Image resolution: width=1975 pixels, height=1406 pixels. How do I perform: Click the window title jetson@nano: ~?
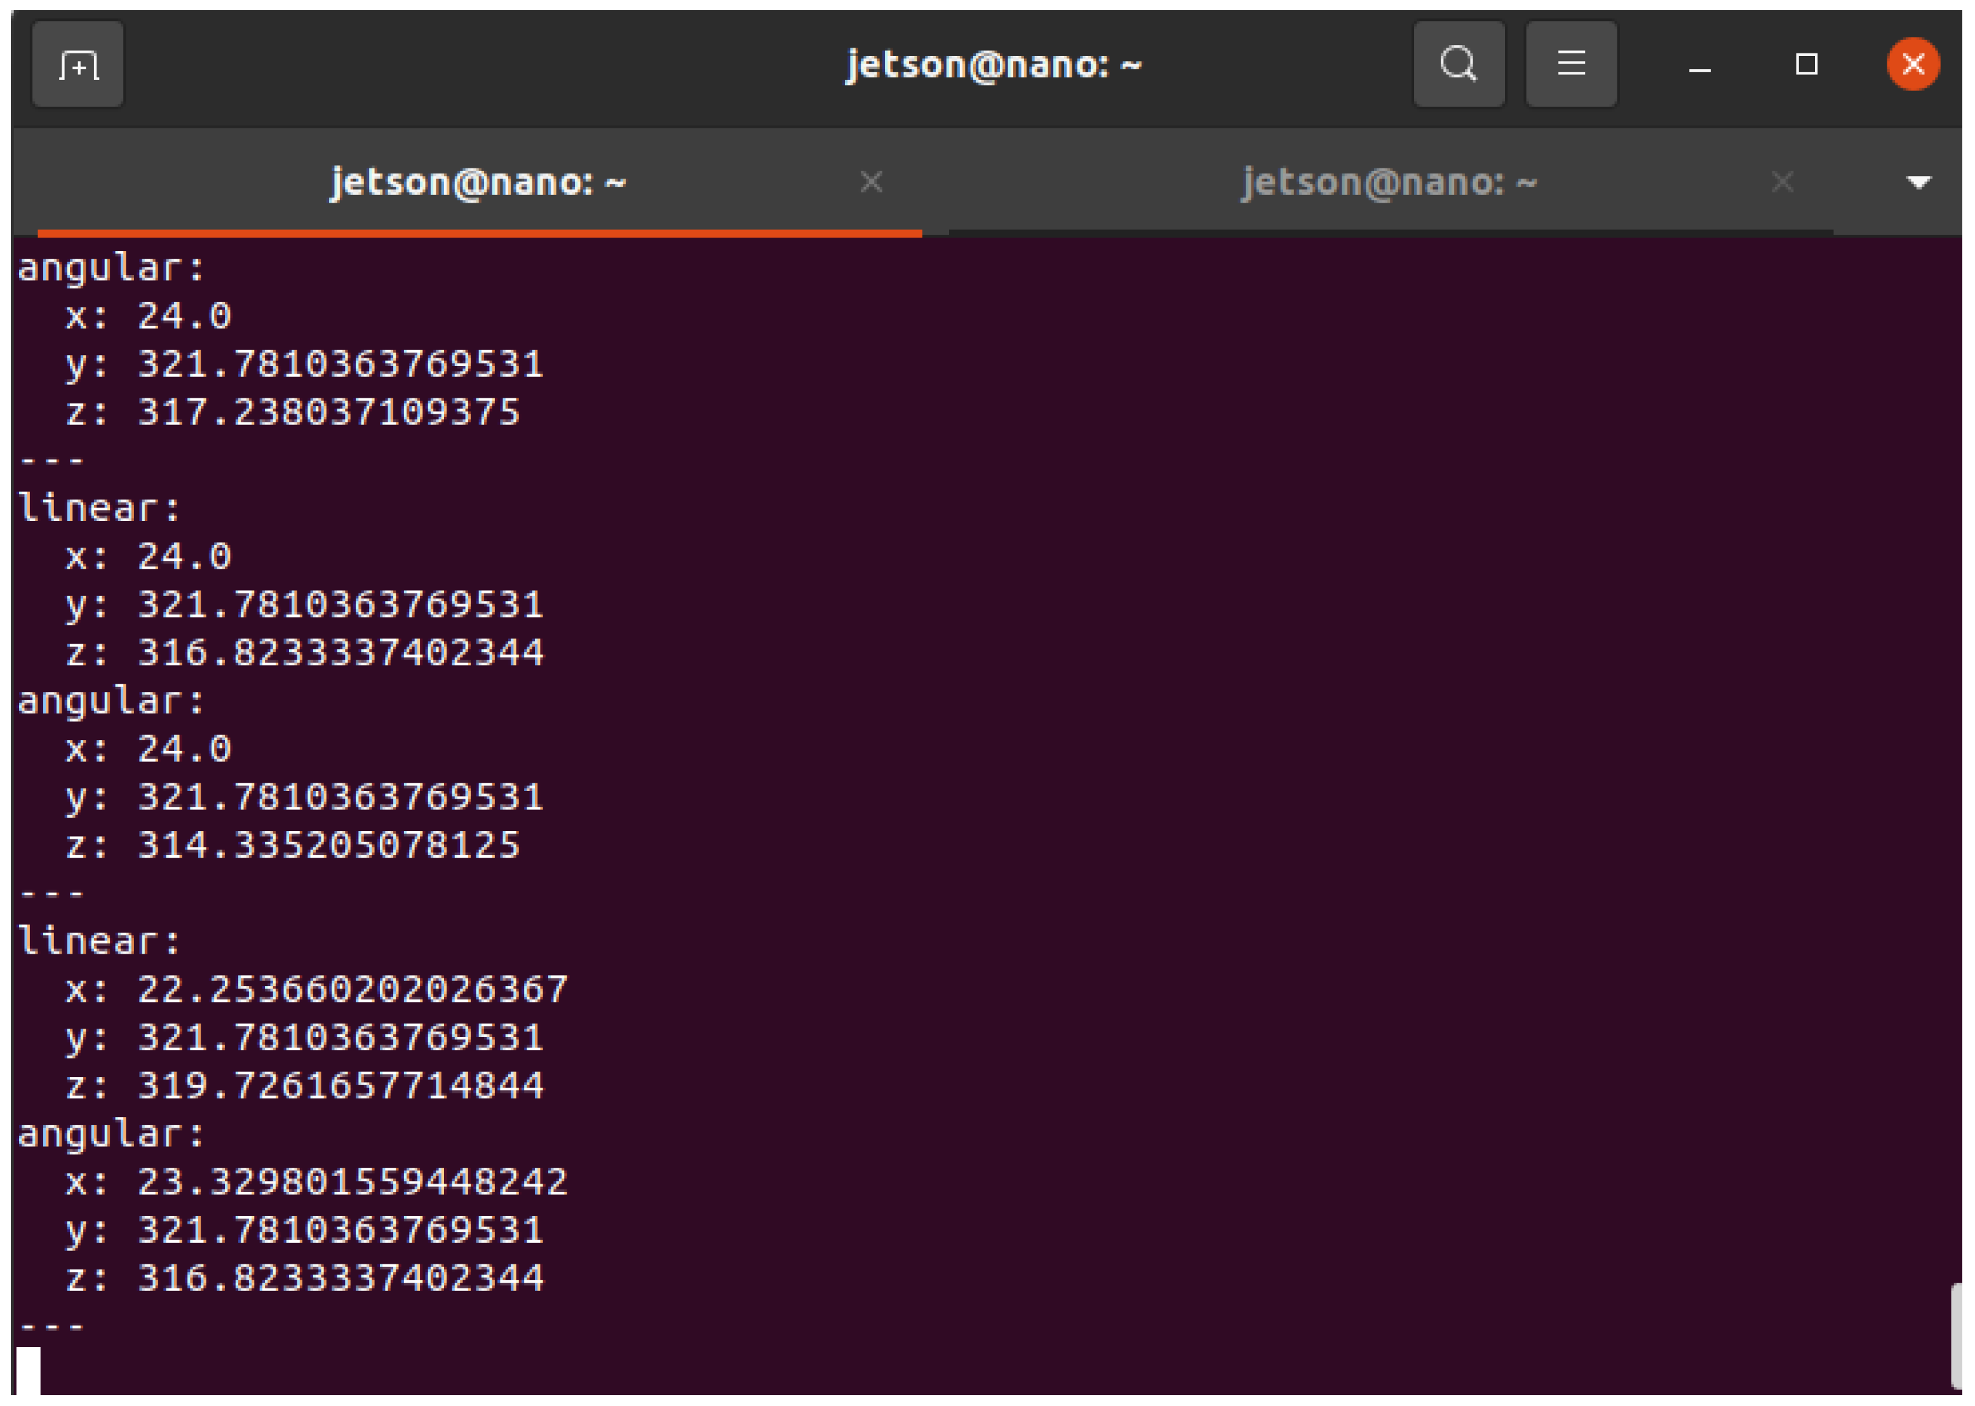tap(993, 65)
